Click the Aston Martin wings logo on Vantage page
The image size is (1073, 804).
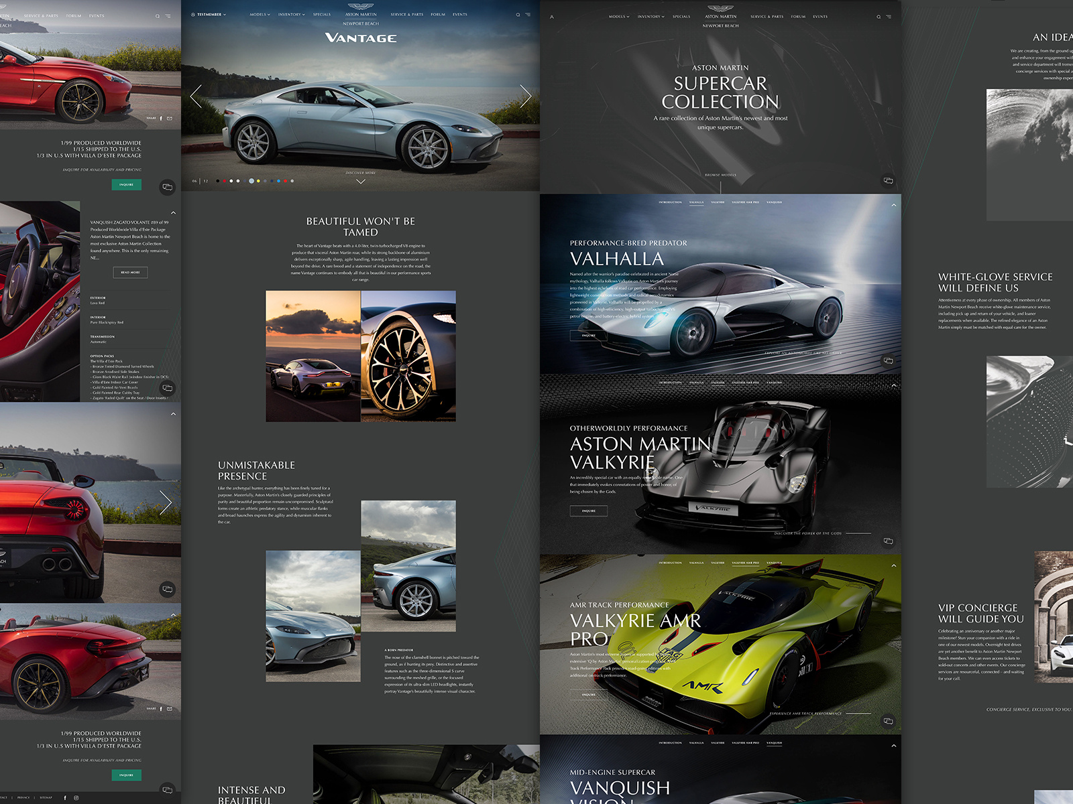tap(361, 7)
